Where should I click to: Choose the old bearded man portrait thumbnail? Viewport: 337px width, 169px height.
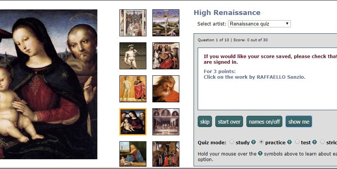click(x=166, y=89)
